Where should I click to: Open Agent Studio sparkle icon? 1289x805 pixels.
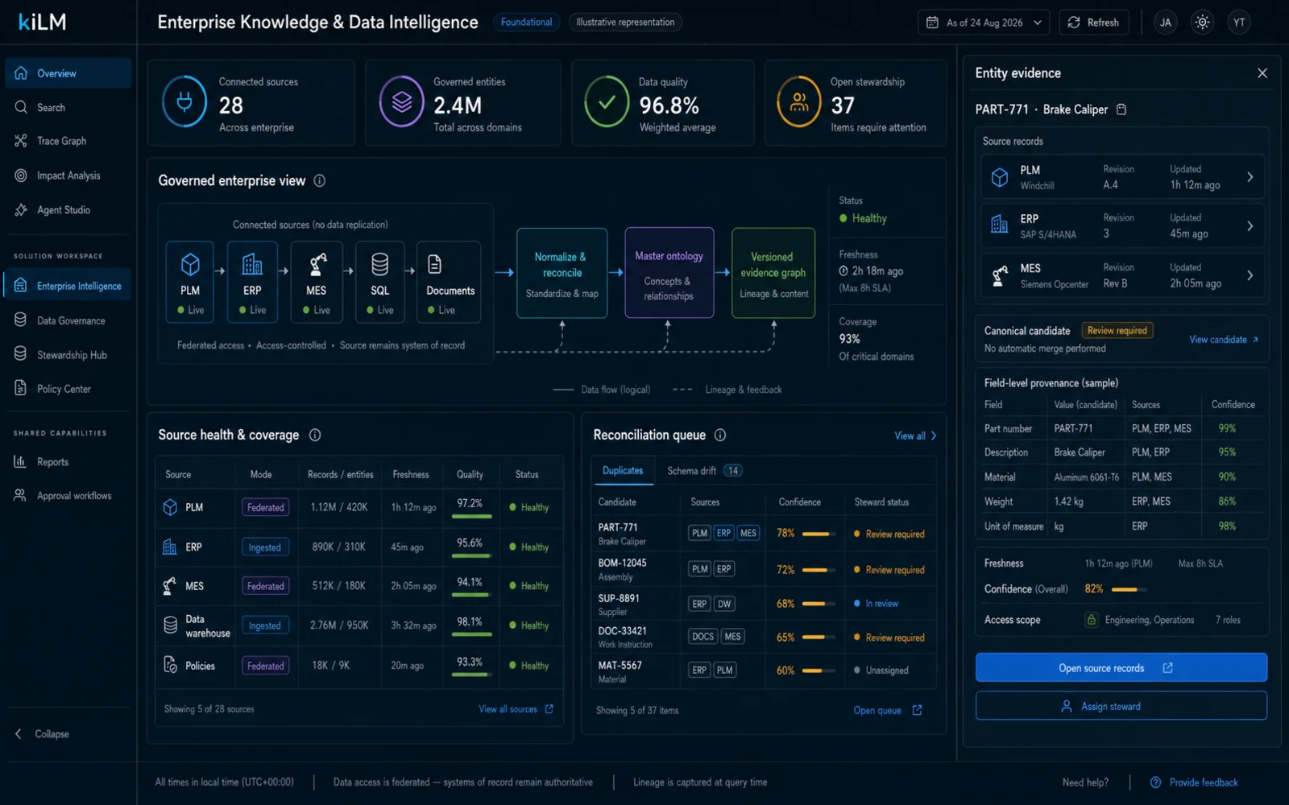pyautogui.click(x=21, y=210)
